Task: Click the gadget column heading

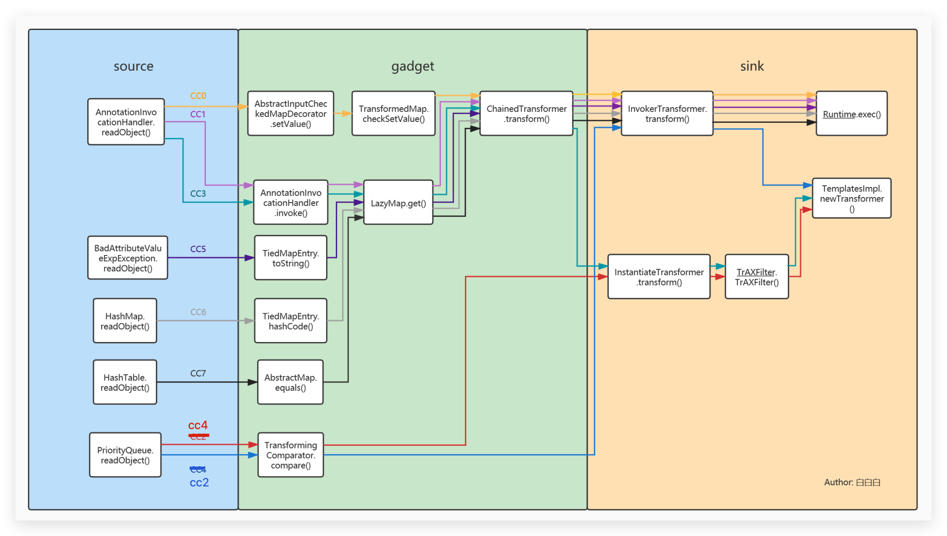Action: point(413,67)
